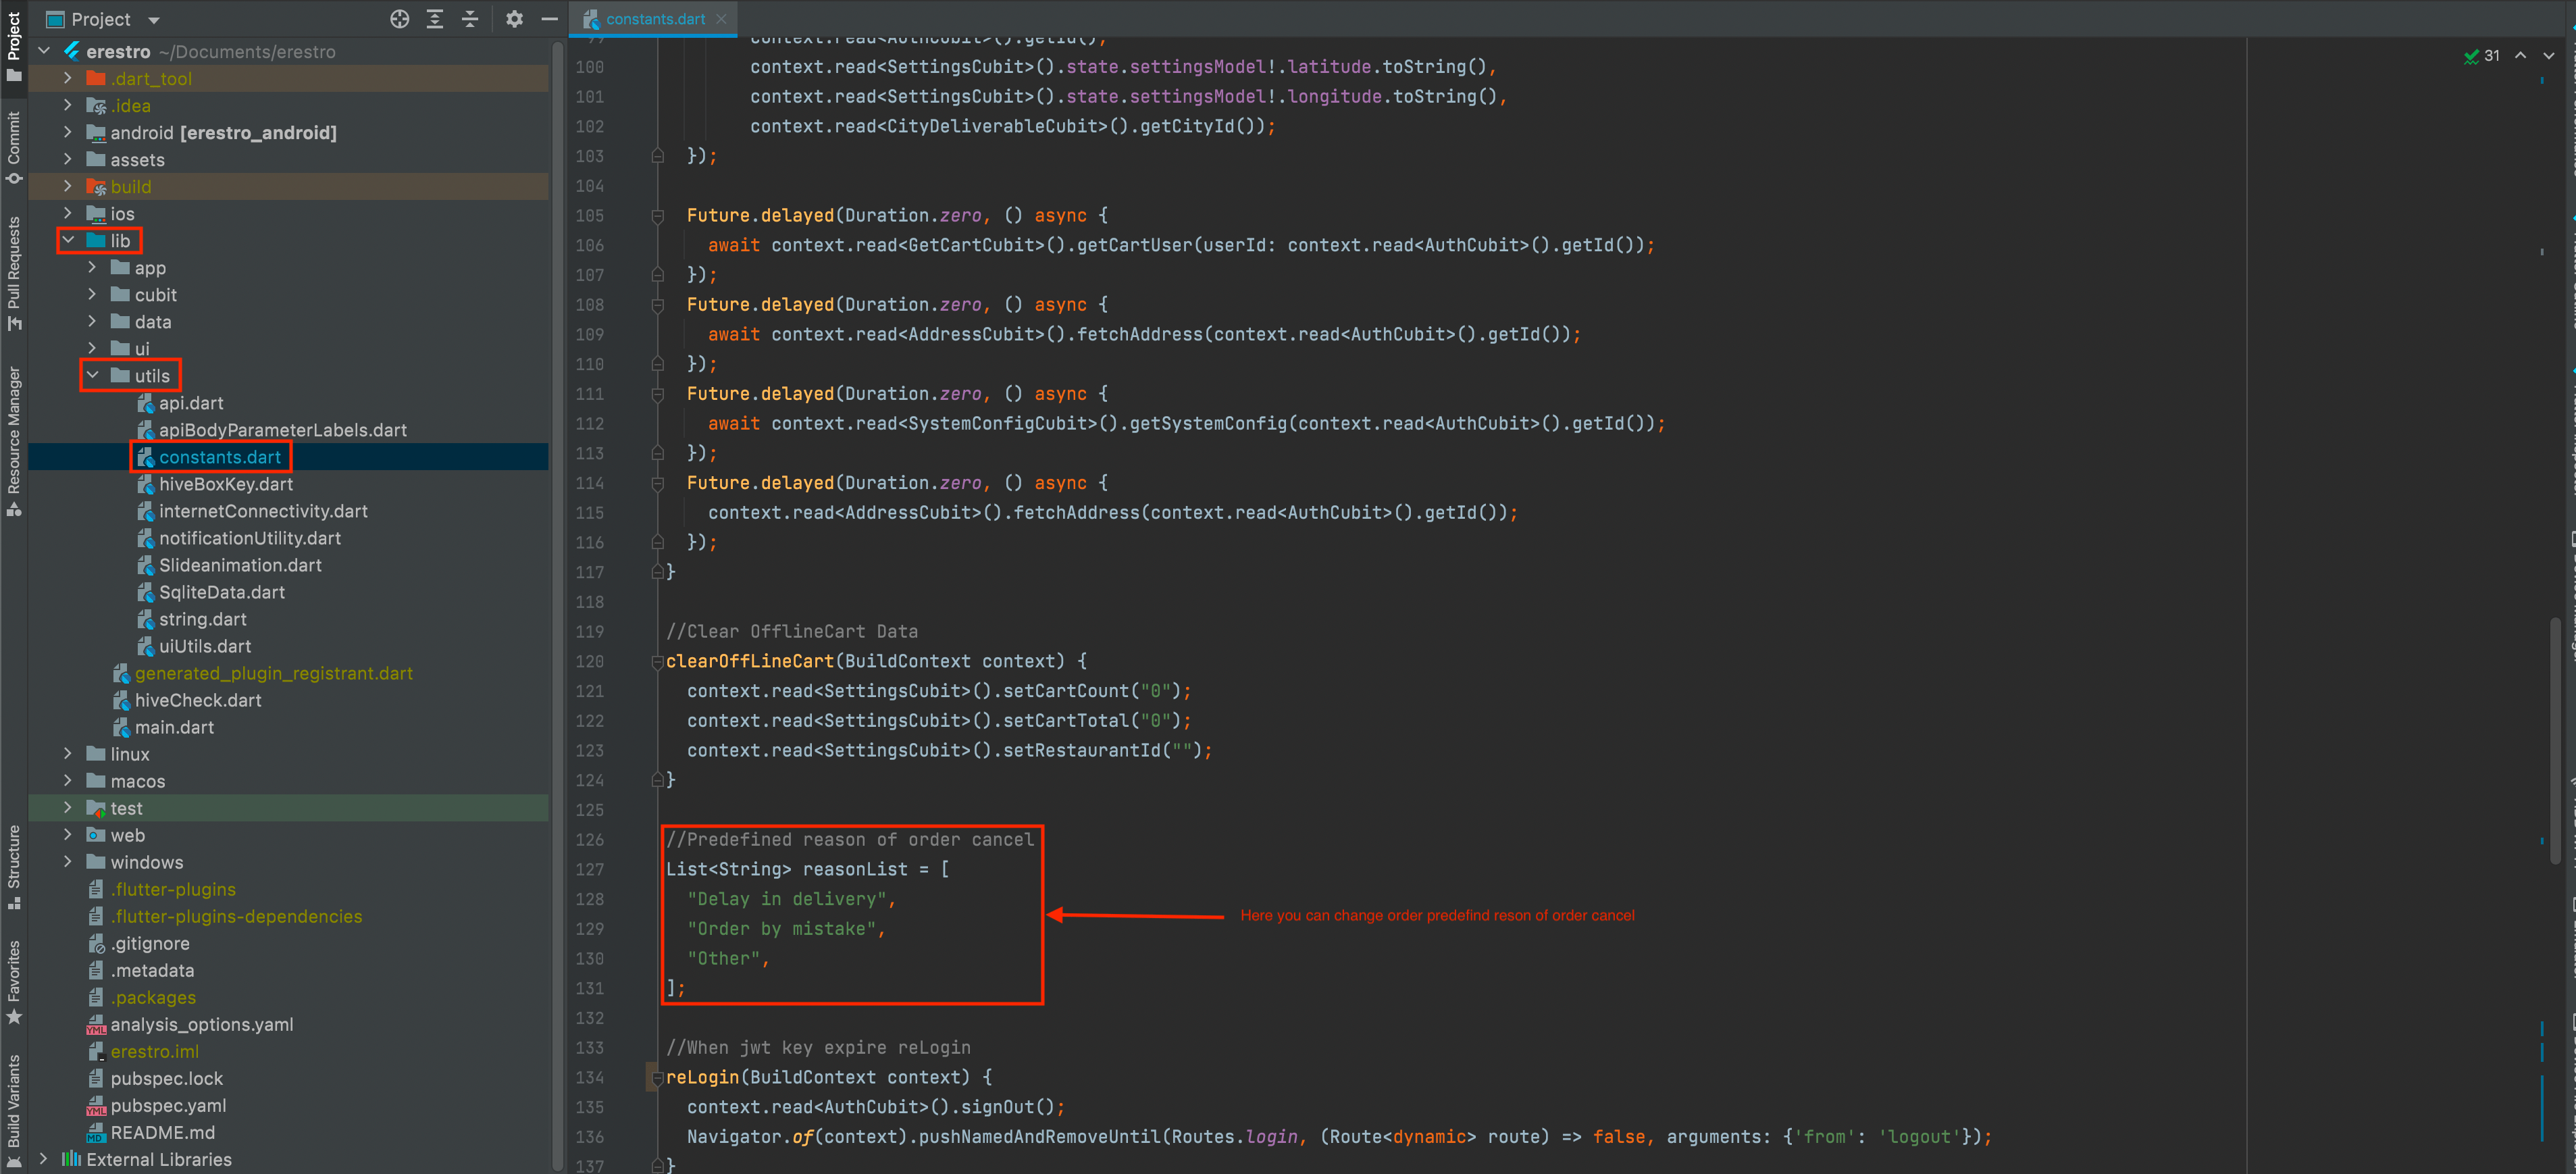
Task: Click the Collapse All icon in Project panel
Action: 470,19
